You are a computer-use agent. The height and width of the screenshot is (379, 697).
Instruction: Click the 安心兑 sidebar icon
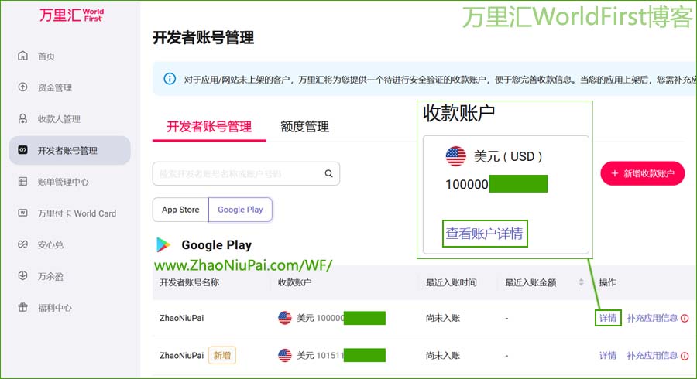point(22,244)
